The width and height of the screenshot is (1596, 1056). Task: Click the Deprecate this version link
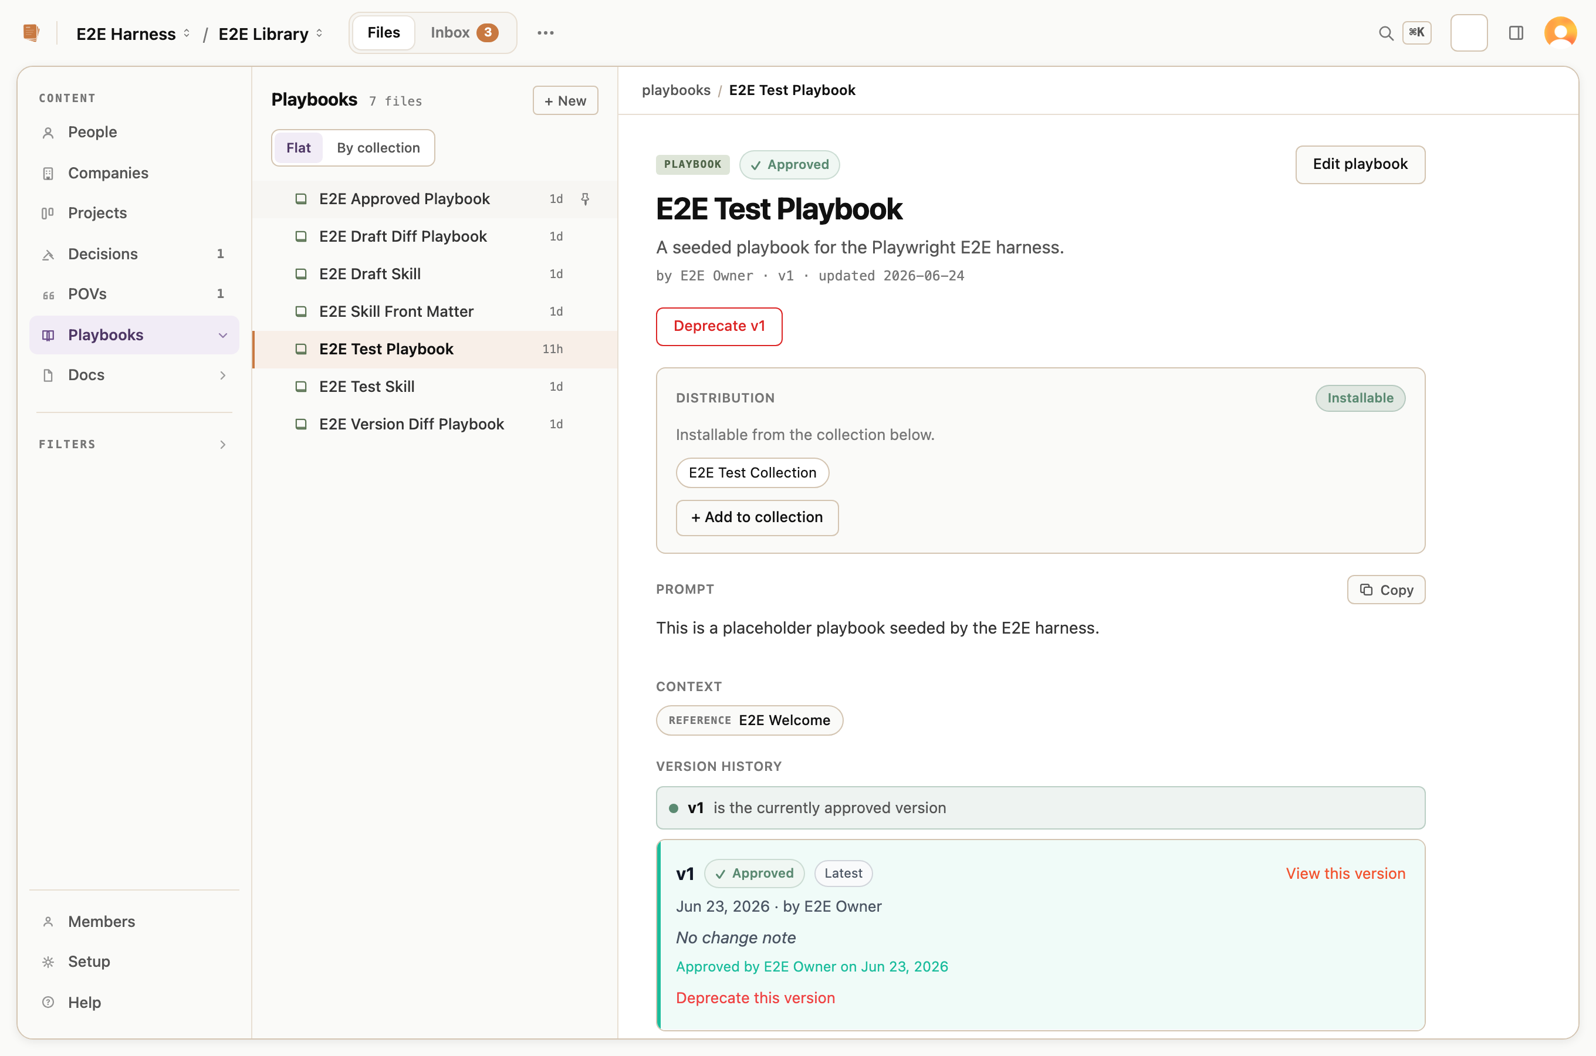point(755,998)
